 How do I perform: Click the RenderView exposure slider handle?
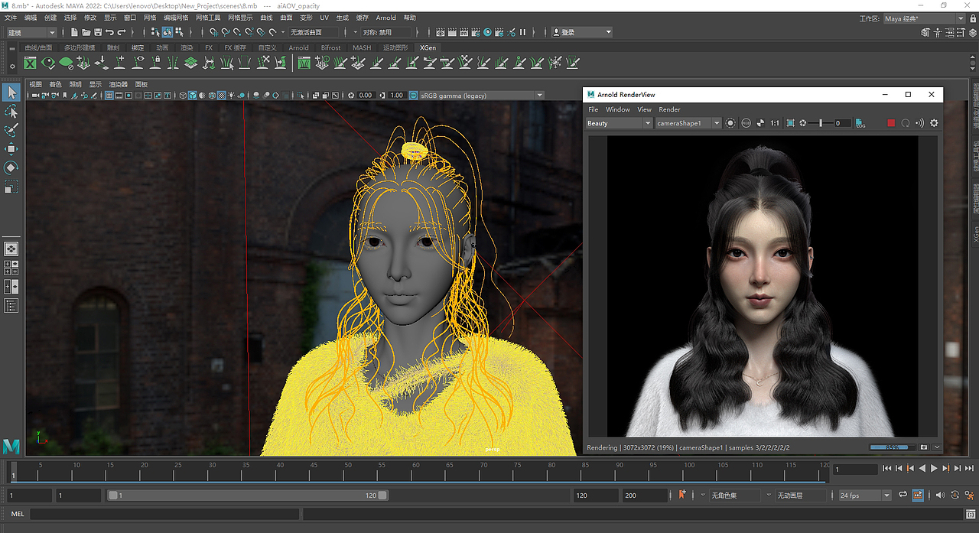(821, 123)
